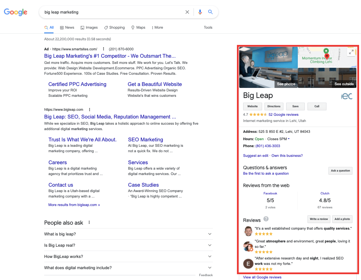Clear the search box with X icon
The width and height of the screenshot is (361, 280).
pos(187,12)
